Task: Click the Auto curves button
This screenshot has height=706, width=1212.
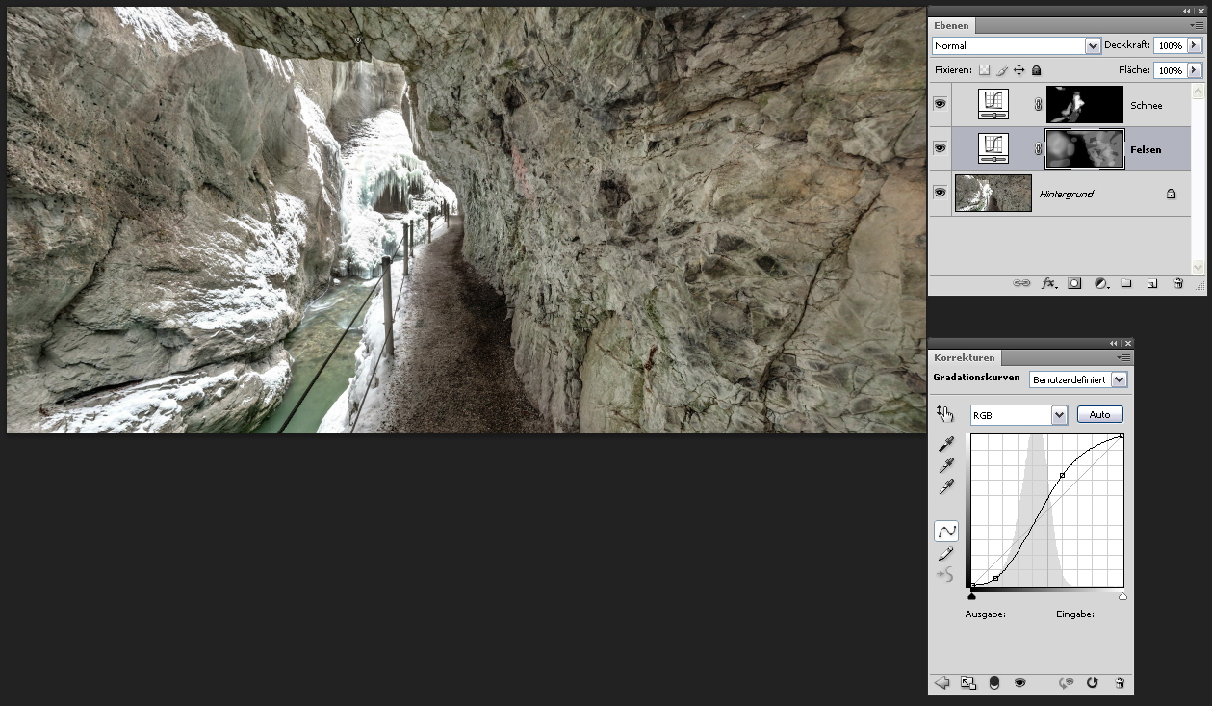Action: [1099, 415]
